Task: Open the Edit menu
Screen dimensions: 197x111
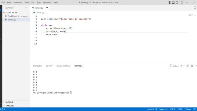Action: pyautogui.click(x=9, y=2)
